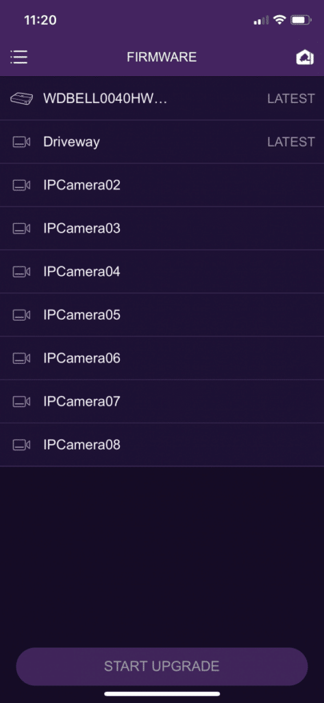Viewport: 324px width, 703px height.
Task: Select the Driveway camera entry
Action: tap(162, 141)
